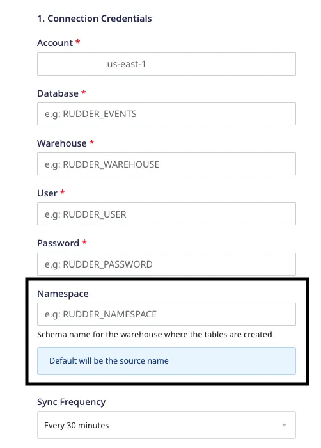Click the Namespace field with RUDDER_NAMESPACE placeholder
The width and height of the screenshot is (321, 448).
point(166,314)
